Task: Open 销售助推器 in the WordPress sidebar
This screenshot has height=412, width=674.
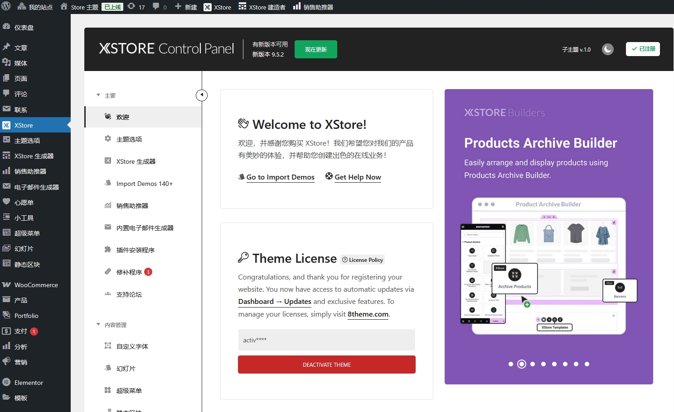Action: [35, 171]
